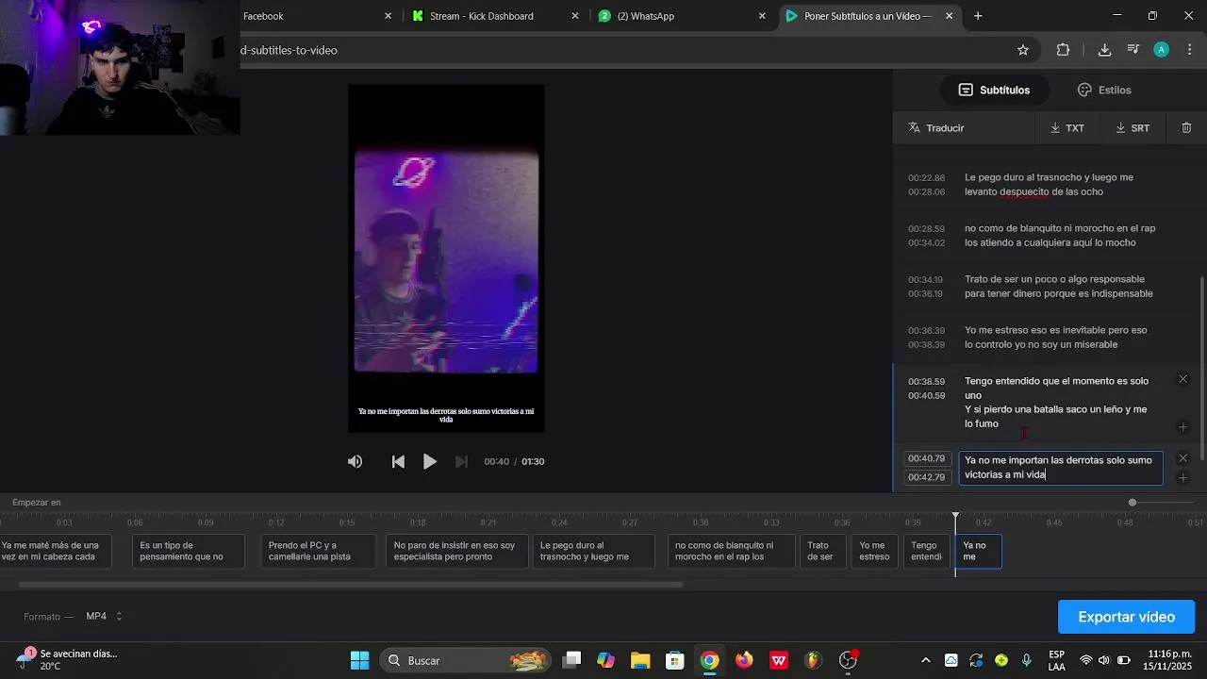Download subtitles as SRT

1132,127
